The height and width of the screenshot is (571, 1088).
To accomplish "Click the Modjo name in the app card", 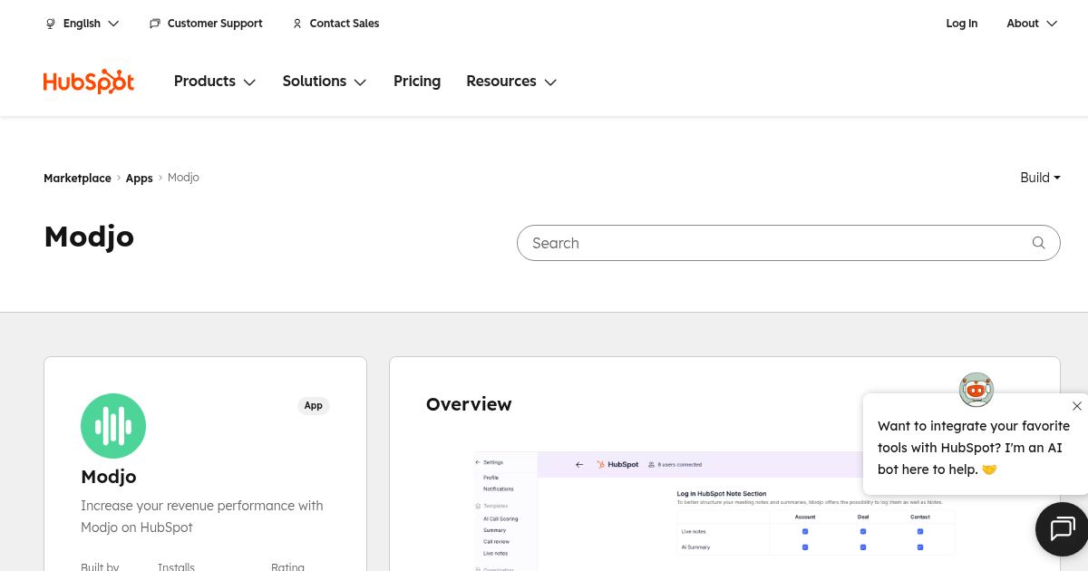I will click(109, 477).
